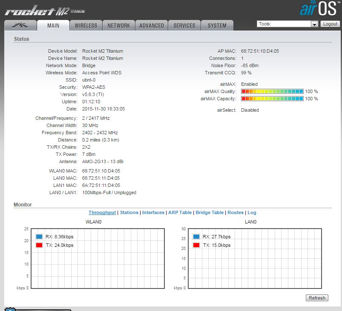Click the blue RX swatch in LAN0 graph
Screen dimensions: 342x311
(196, 237)
